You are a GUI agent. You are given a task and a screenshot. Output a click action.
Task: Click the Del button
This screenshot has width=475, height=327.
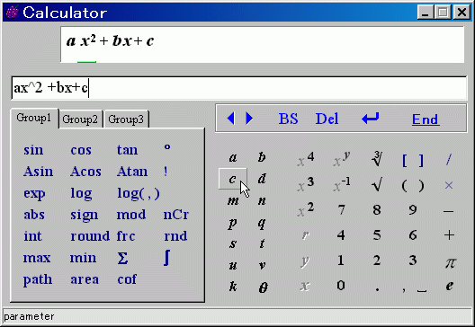[327, 119]
